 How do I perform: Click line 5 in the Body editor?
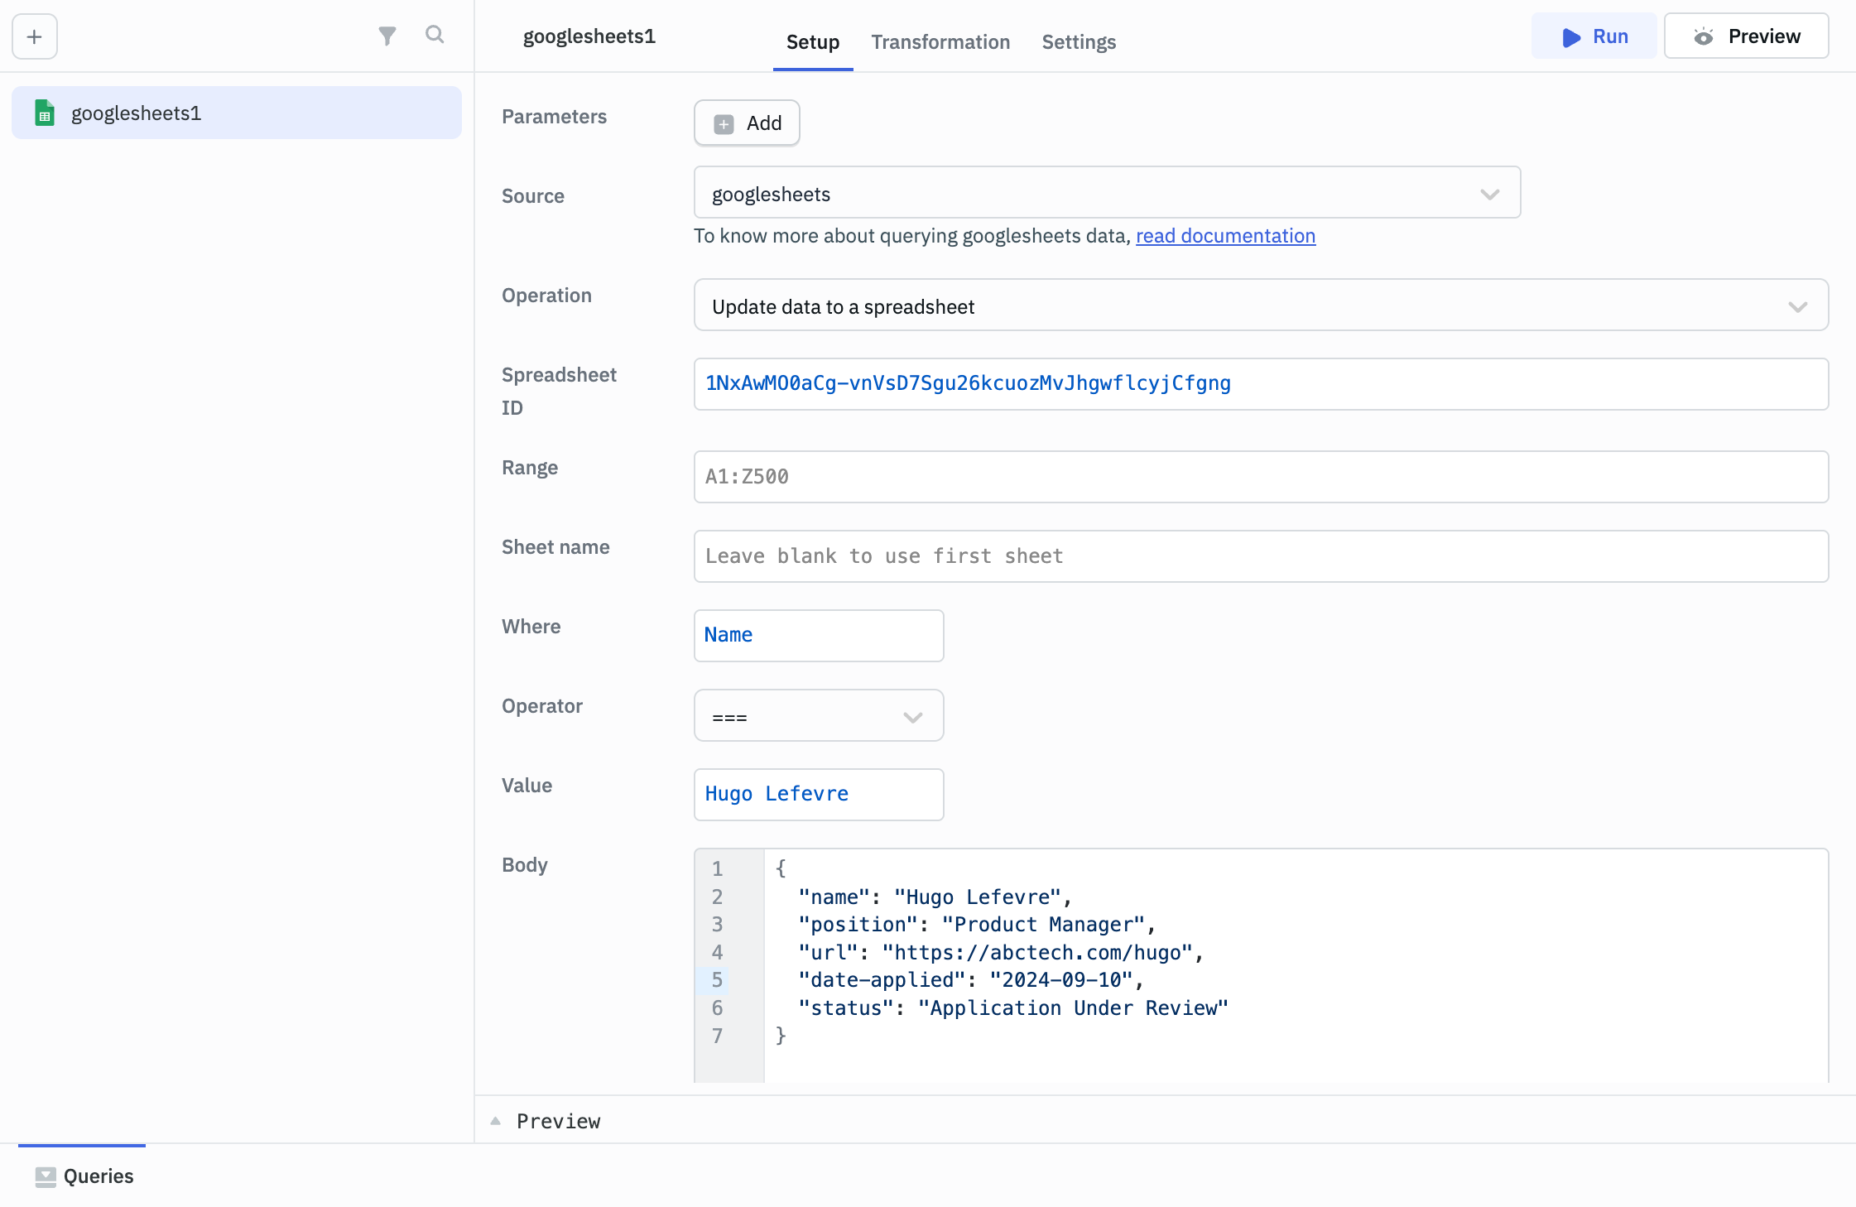[969, 980]
